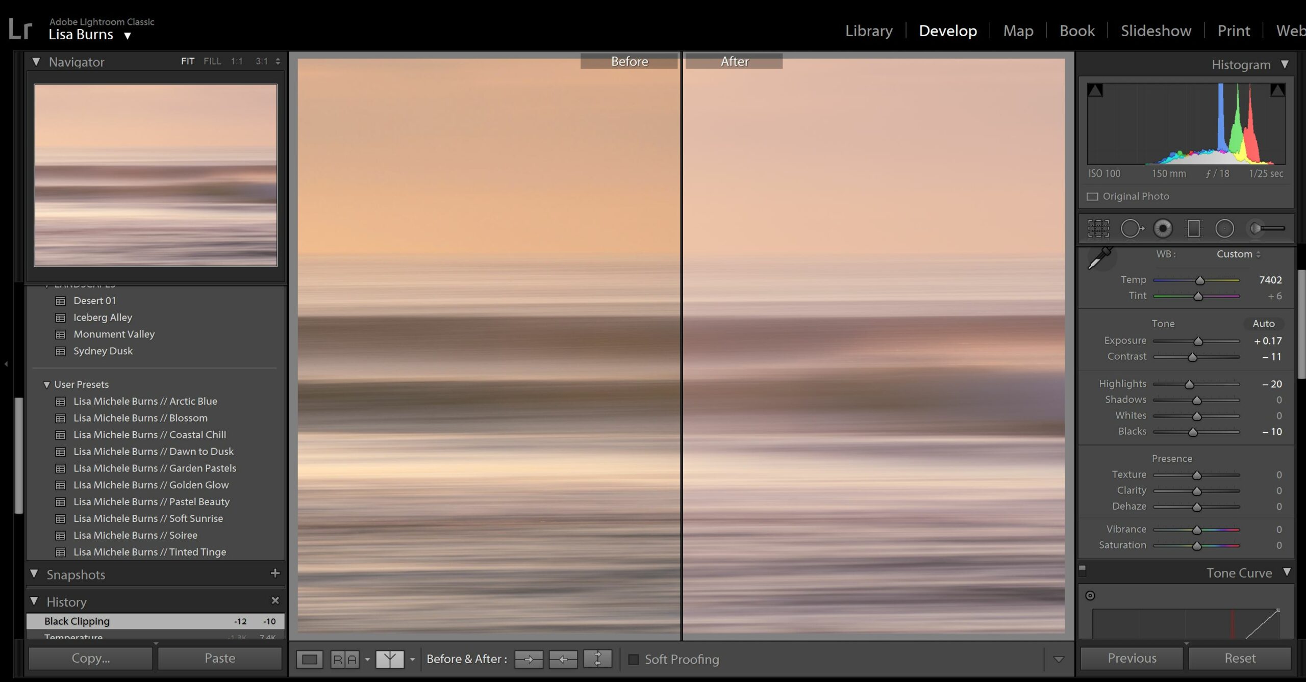Select the Adjustment Brush tool
The width and height of the screenshot is (1306, 682).
[1266, 229]
